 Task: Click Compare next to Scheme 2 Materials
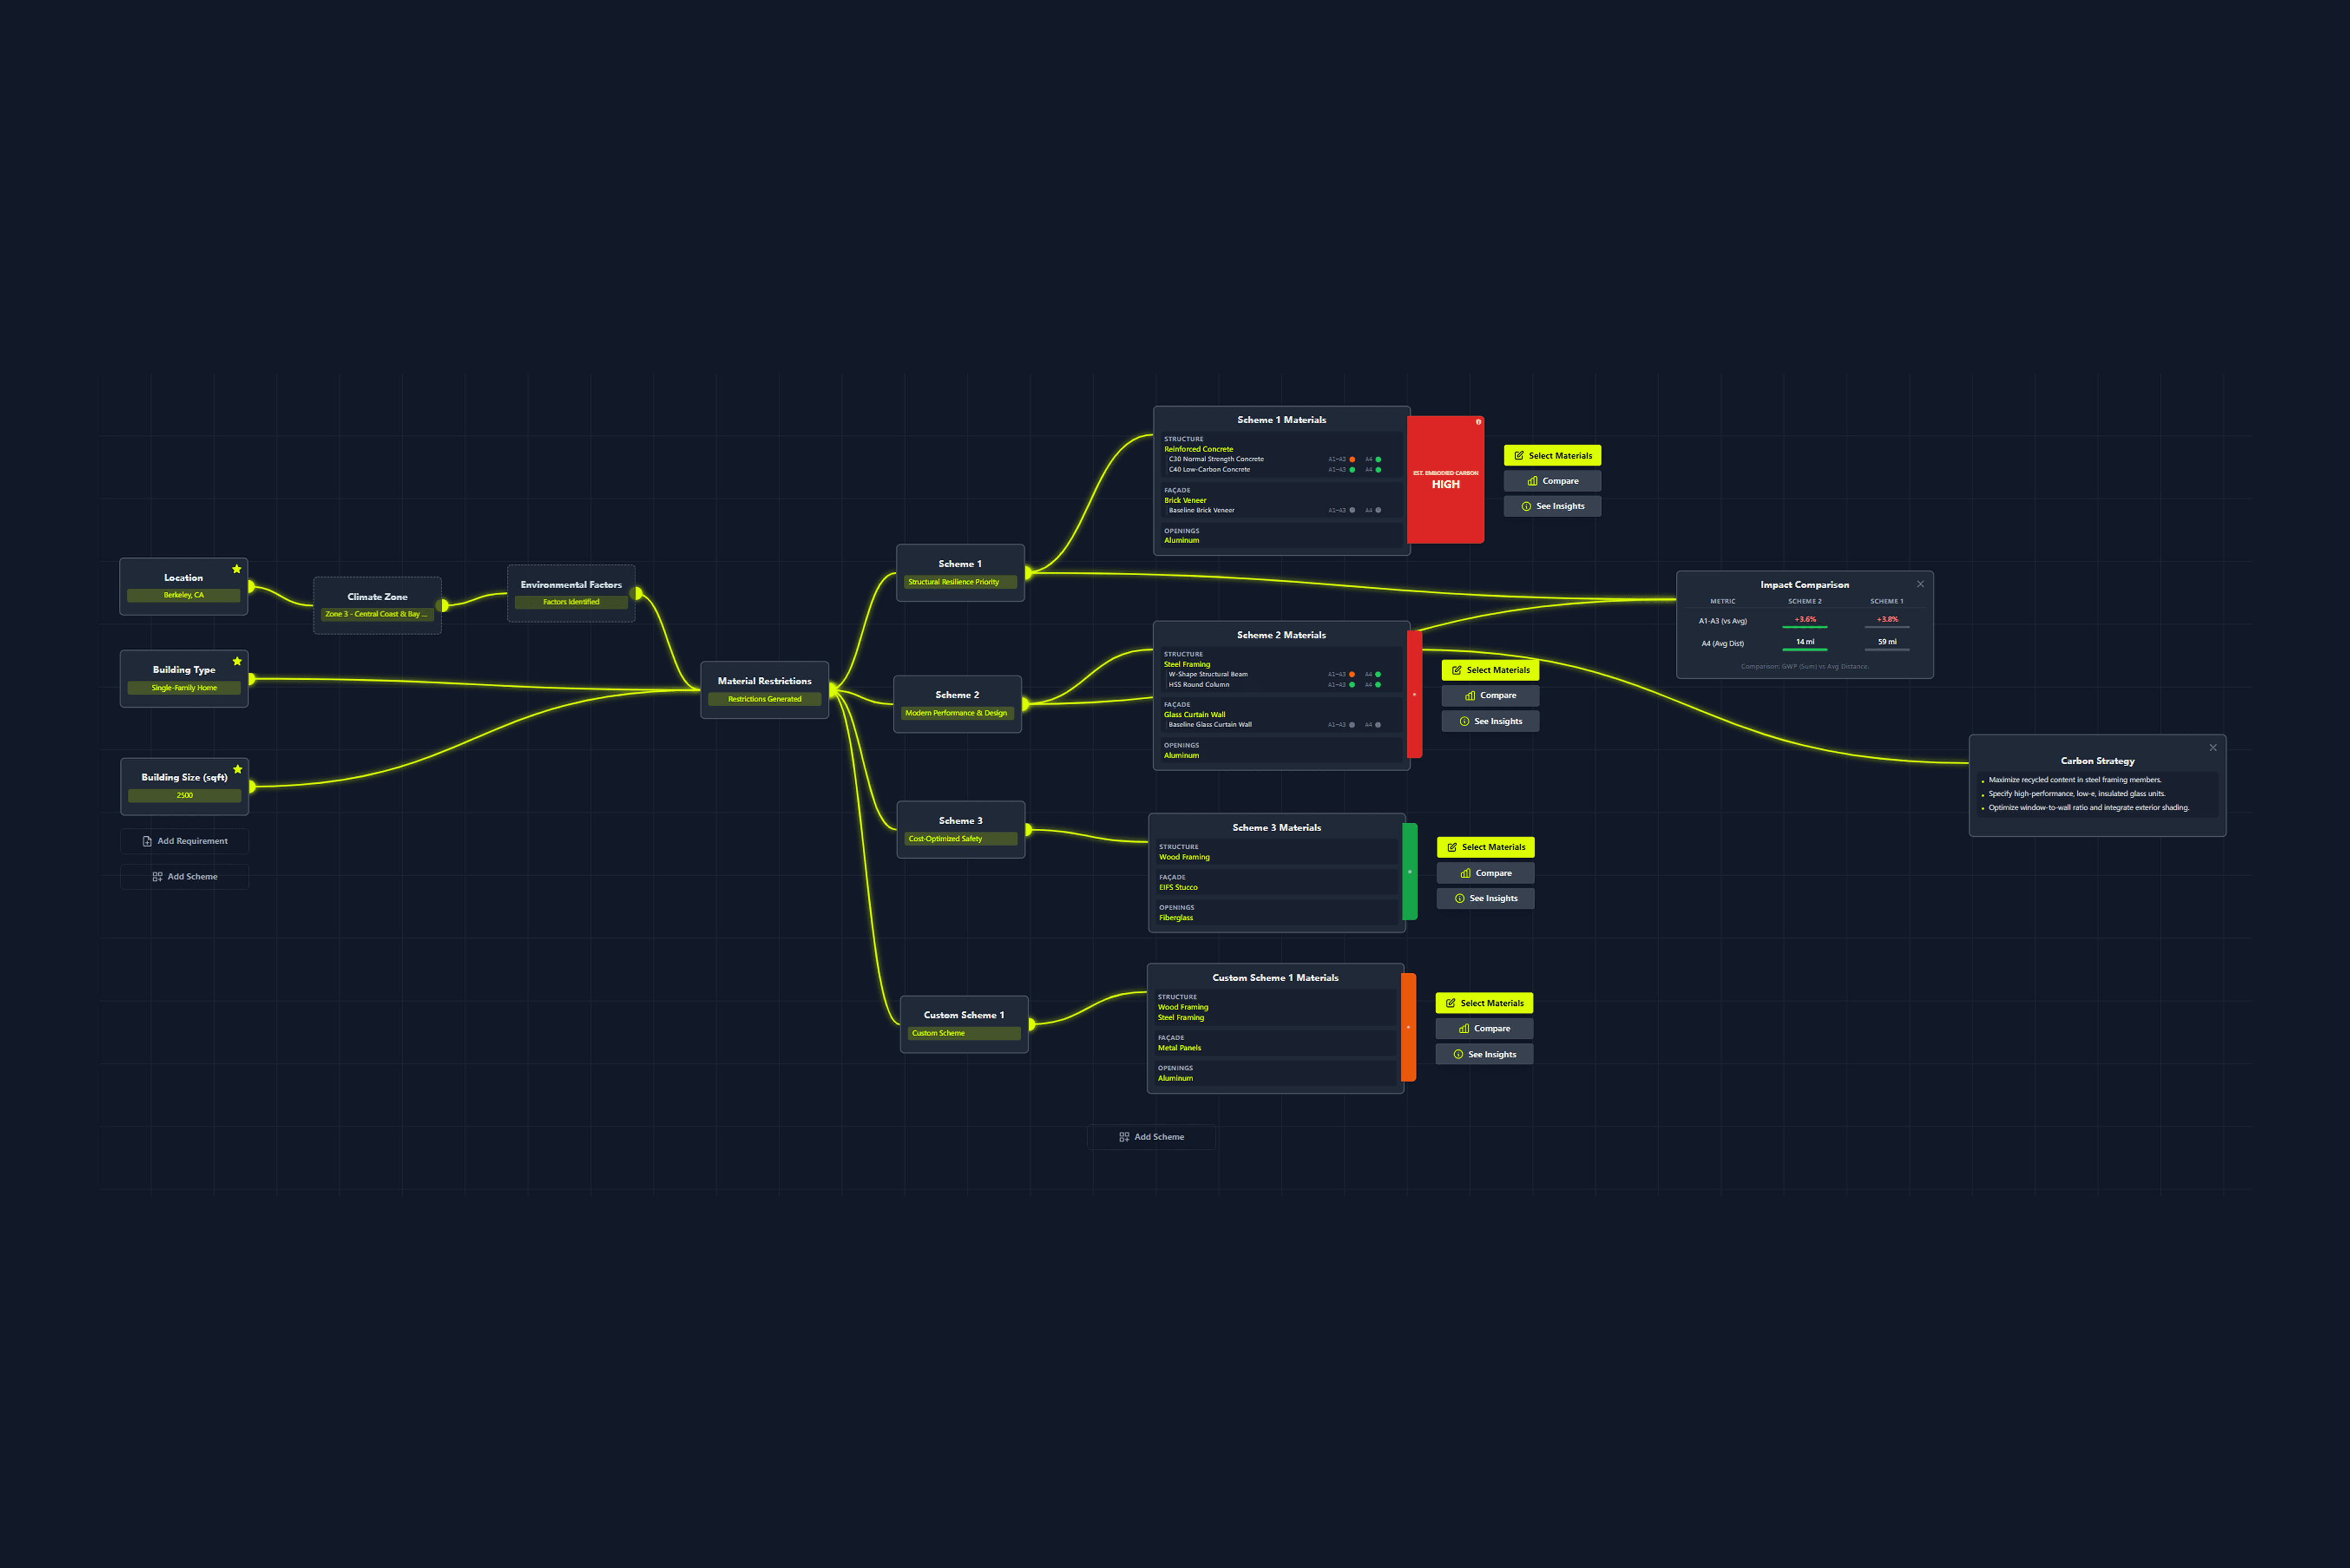pos(1490,696)
